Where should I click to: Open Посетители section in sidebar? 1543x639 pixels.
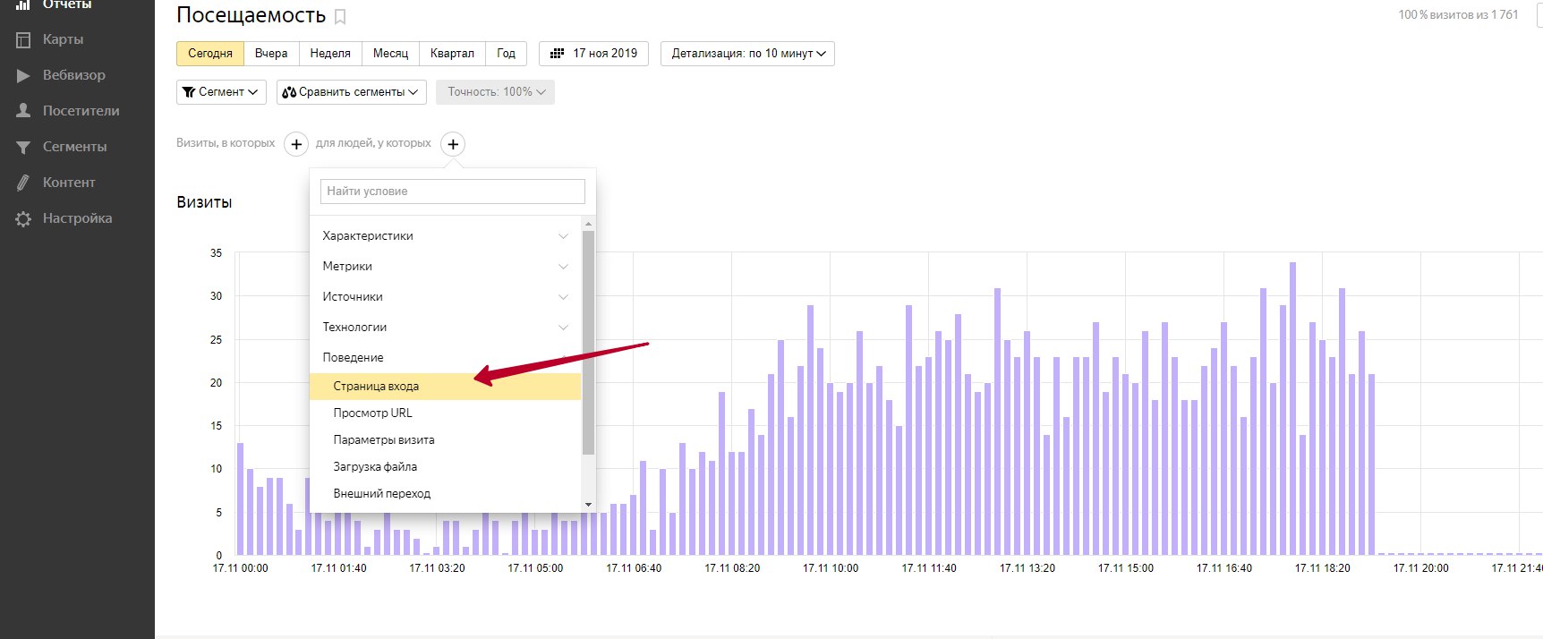click(81, 111)
